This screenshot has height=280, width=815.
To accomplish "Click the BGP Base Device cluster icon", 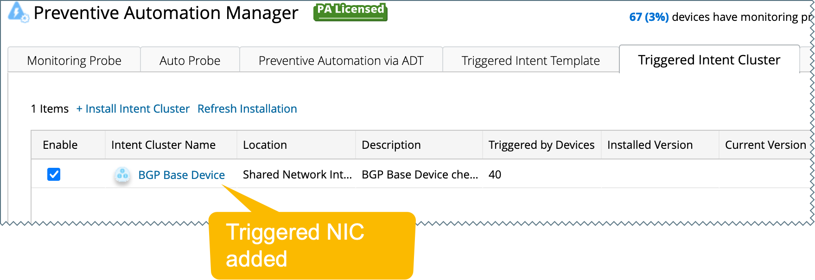I will [x=122, y=175].
